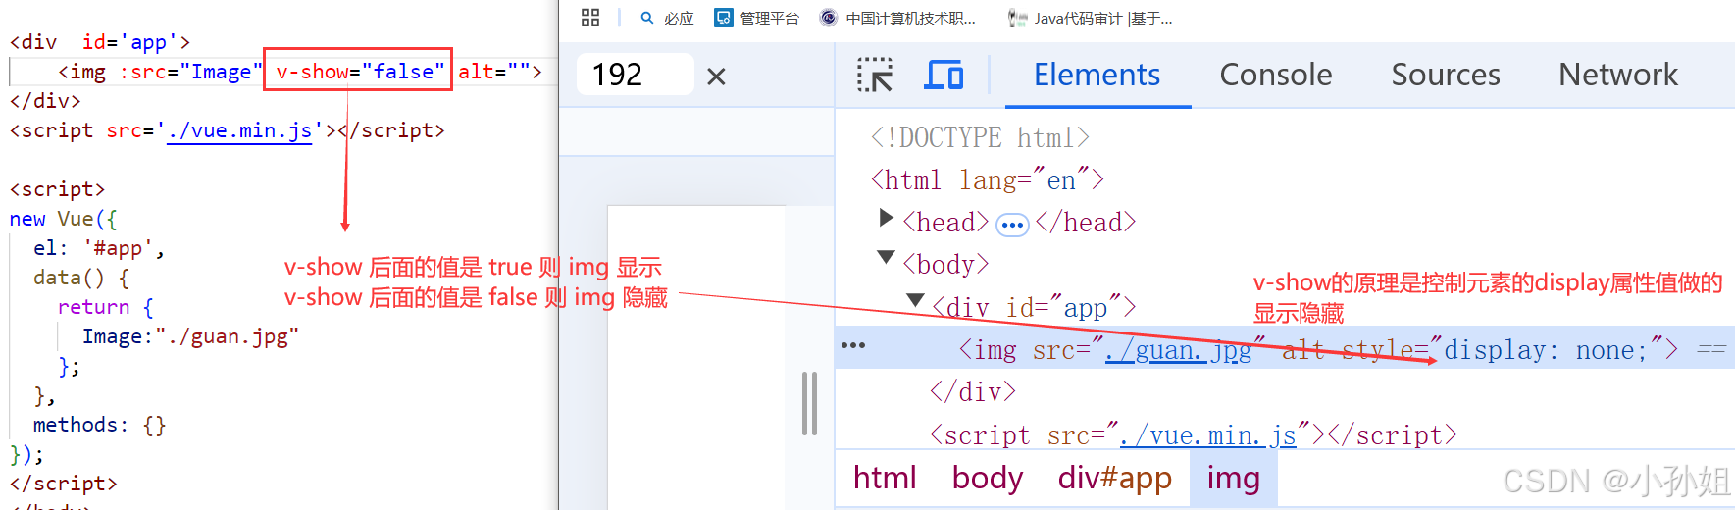1735x510 pixels.
Task: Select the html lang="en" line
Action: 989,180
